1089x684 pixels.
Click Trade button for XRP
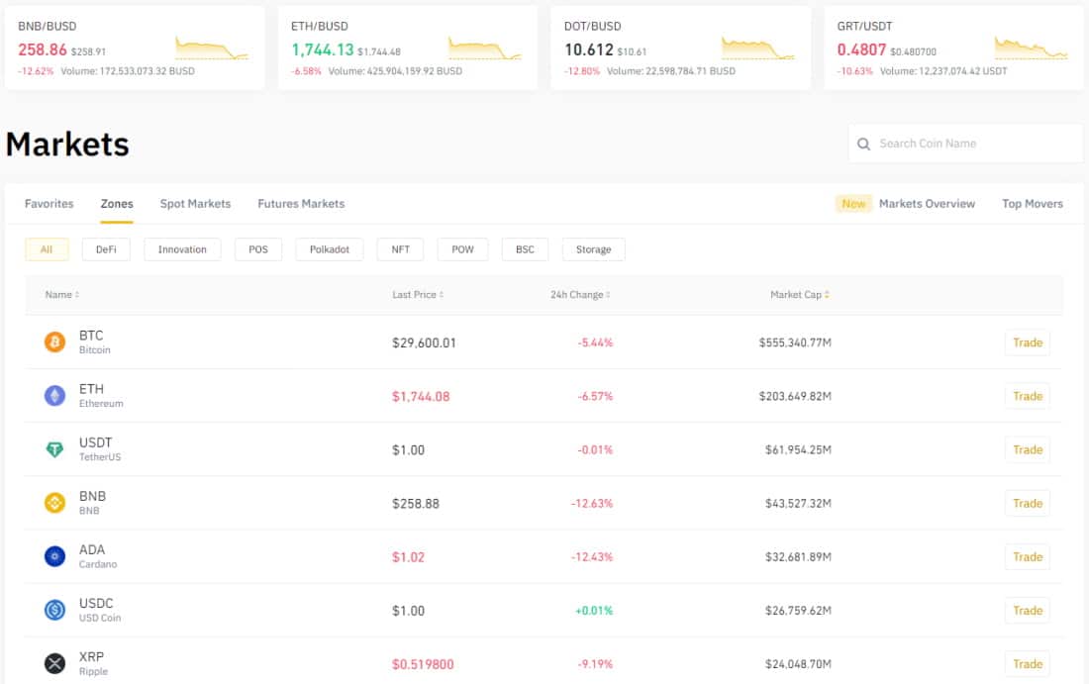coord(1028,664)
